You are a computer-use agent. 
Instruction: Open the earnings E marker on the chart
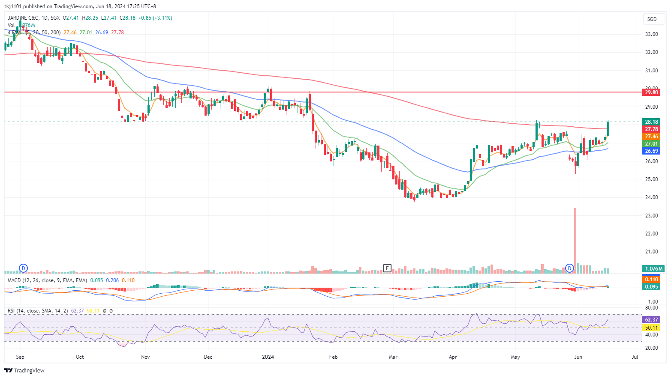coord(387,268)
